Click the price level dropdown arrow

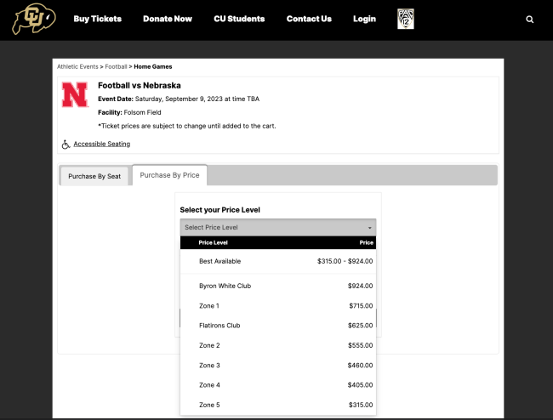coord(369,228)
